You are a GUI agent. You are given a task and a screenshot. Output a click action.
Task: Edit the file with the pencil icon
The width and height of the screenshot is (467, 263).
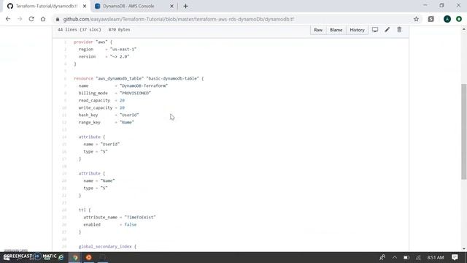(x=387, y=30)
